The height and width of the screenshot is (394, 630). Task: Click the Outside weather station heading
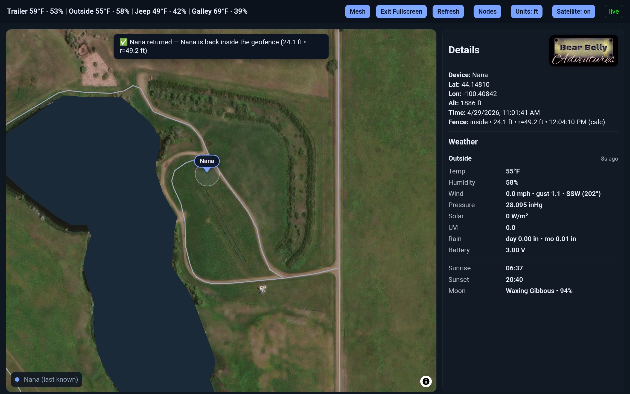pos(460,158)
